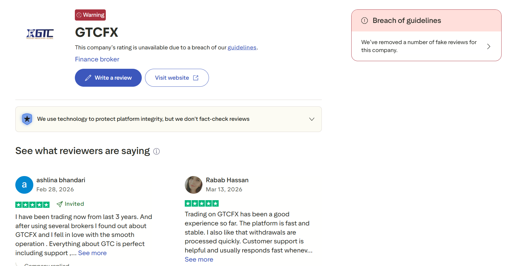
Task: Expand Rabab Hassan's review with See more
Action: click(199, 260)
